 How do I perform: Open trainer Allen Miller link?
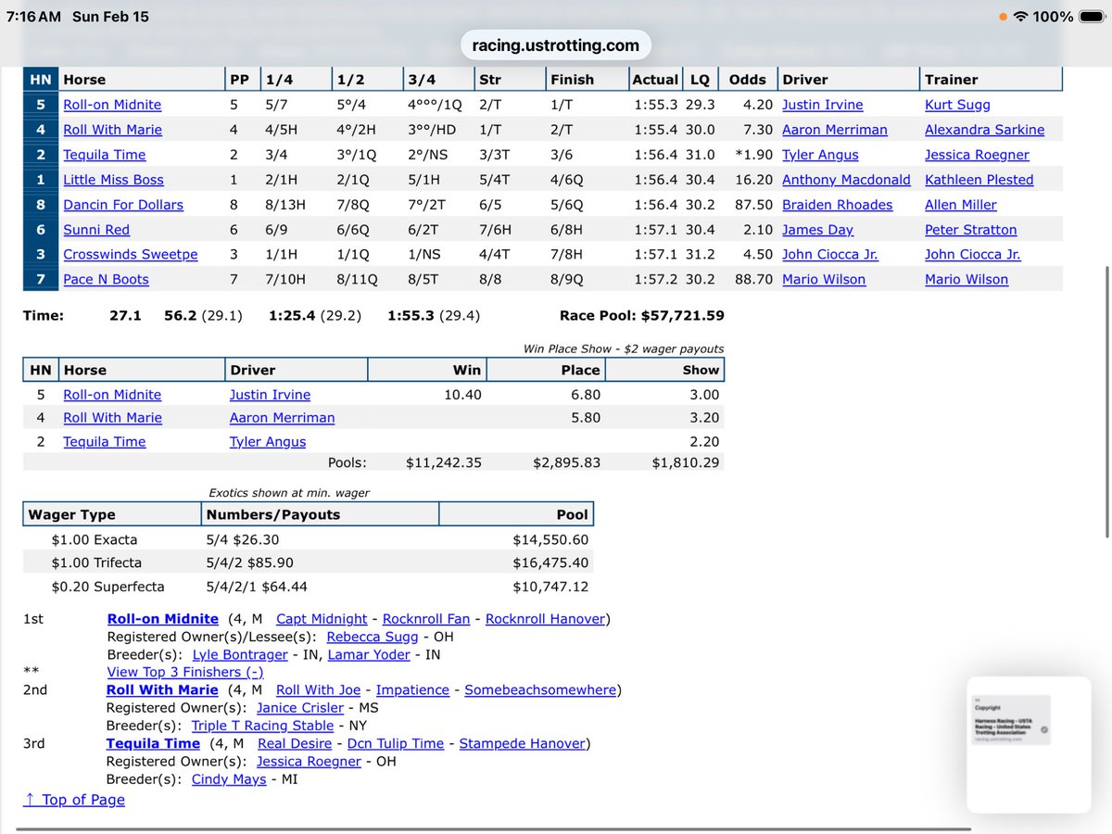[x=961, y=205]
